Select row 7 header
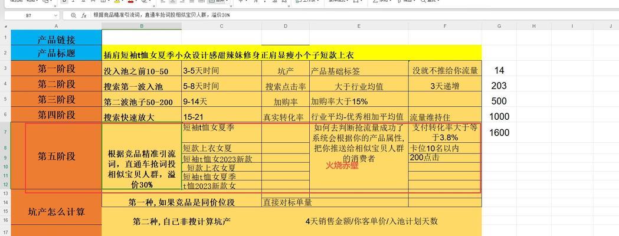Viewport: 619px width, 236px height. point(5,133)
